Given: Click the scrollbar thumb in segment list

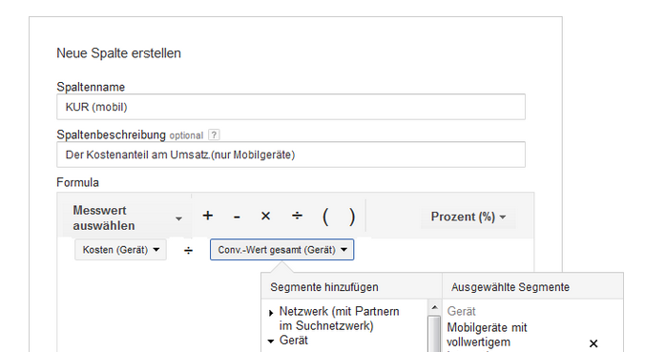Looking at the screenshot, I should pos(434,334).
